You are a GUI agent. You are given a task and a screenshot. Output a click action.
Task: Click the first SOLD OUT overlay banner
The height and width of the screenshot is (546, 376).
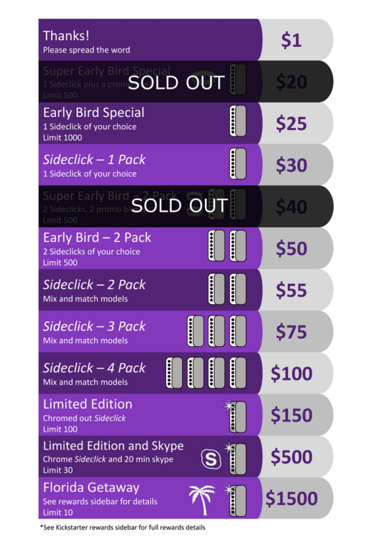click(176, 82)
